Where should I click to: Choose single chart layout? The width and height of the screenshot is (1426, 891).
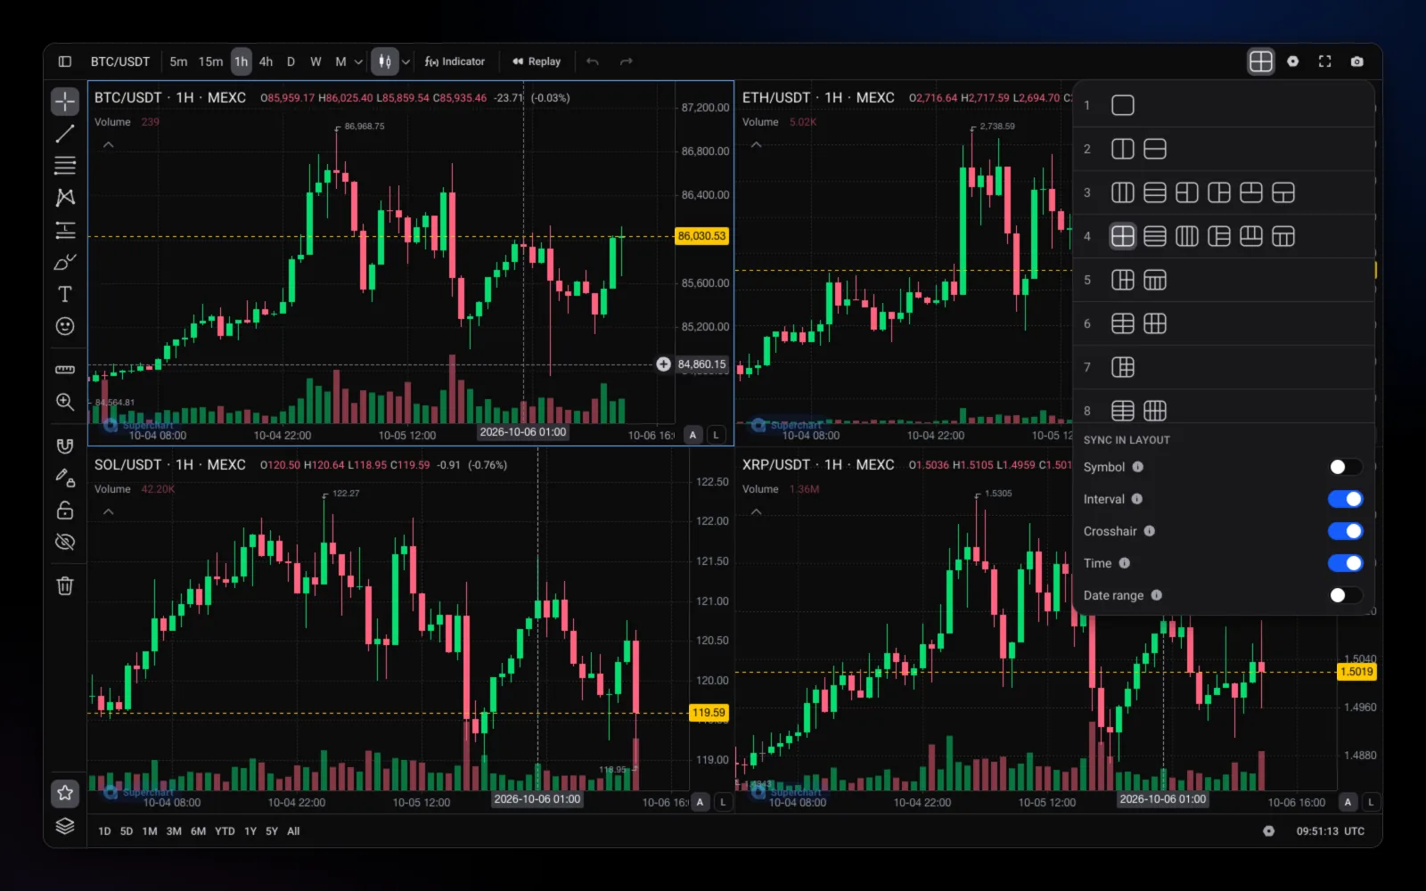(1122, 105)
